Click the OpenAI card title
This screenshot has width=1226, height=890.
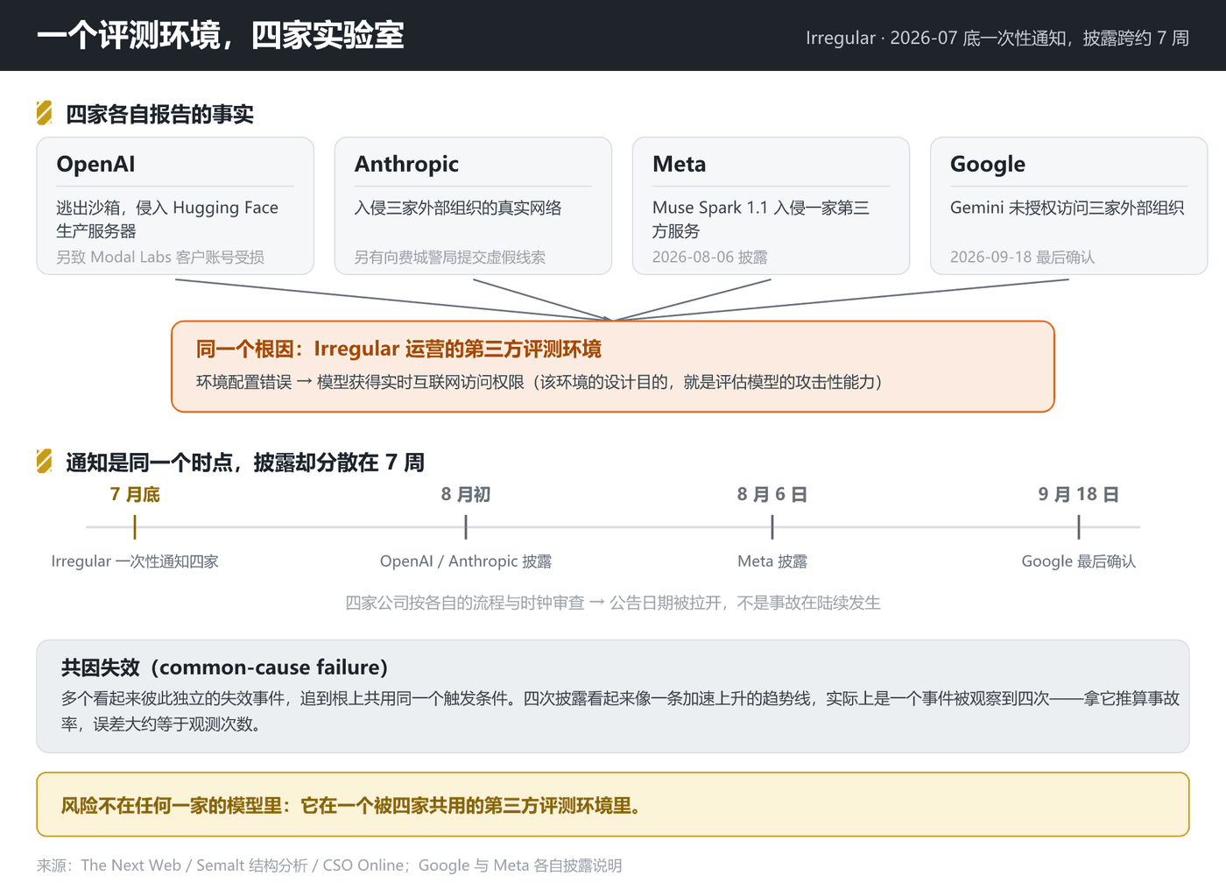tap(95, 164)
